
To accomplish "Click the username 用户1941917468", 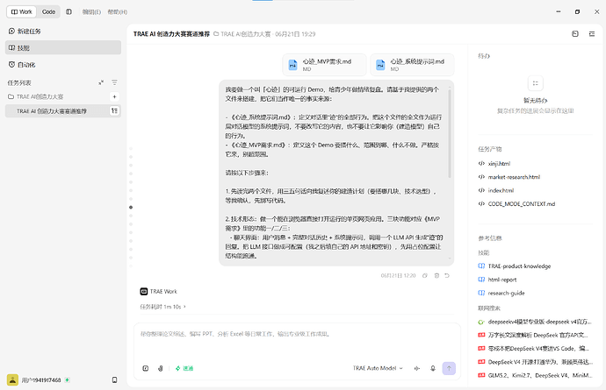I will coord(41,380).
